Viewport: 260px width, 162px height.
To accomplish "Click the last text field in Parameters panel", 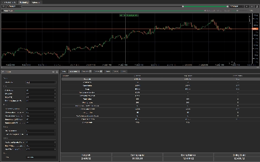I will pos(41,157).
